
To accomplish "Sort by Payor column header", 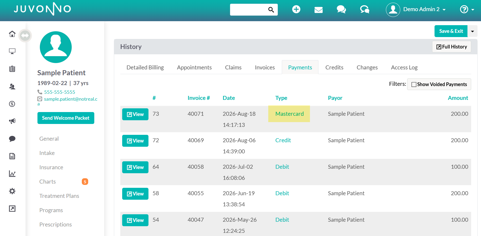I will click(x=335, y=98).
